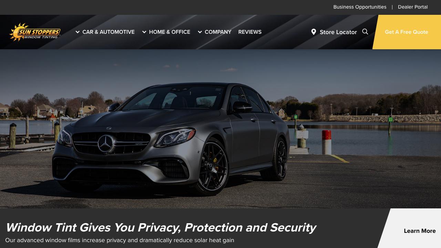Image resolution: width=441 pixels, height=248 pixels.
Task: Click the Mercedes hero banner image
Action: click(x=220, y=129)
